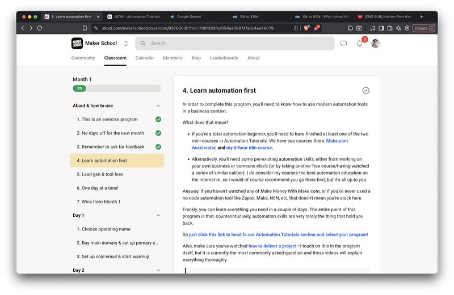Collapse the About & how to use section

point(158,106)
